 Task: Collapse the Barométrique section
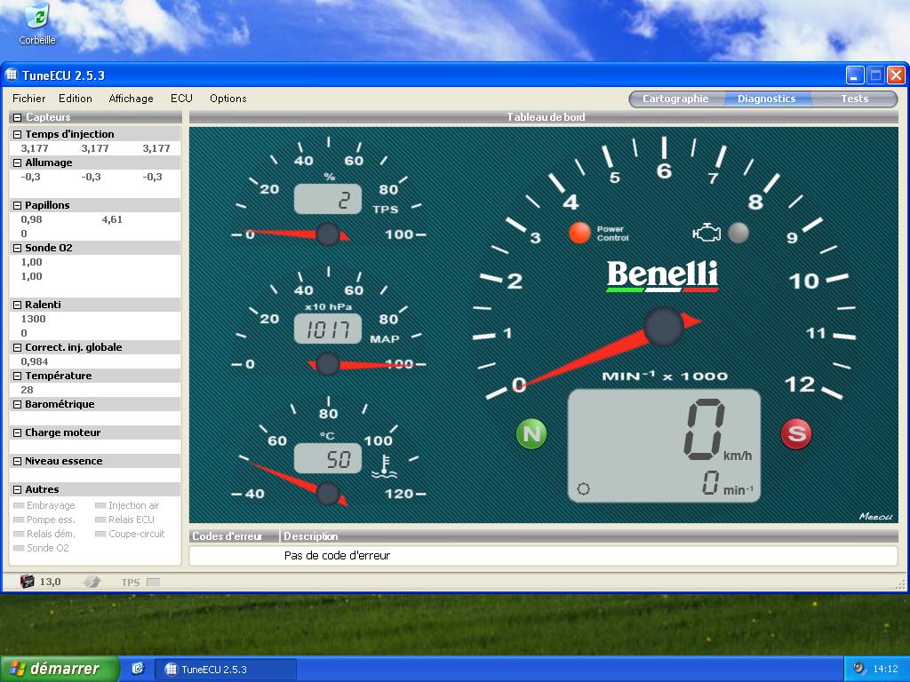pos(18,405)
